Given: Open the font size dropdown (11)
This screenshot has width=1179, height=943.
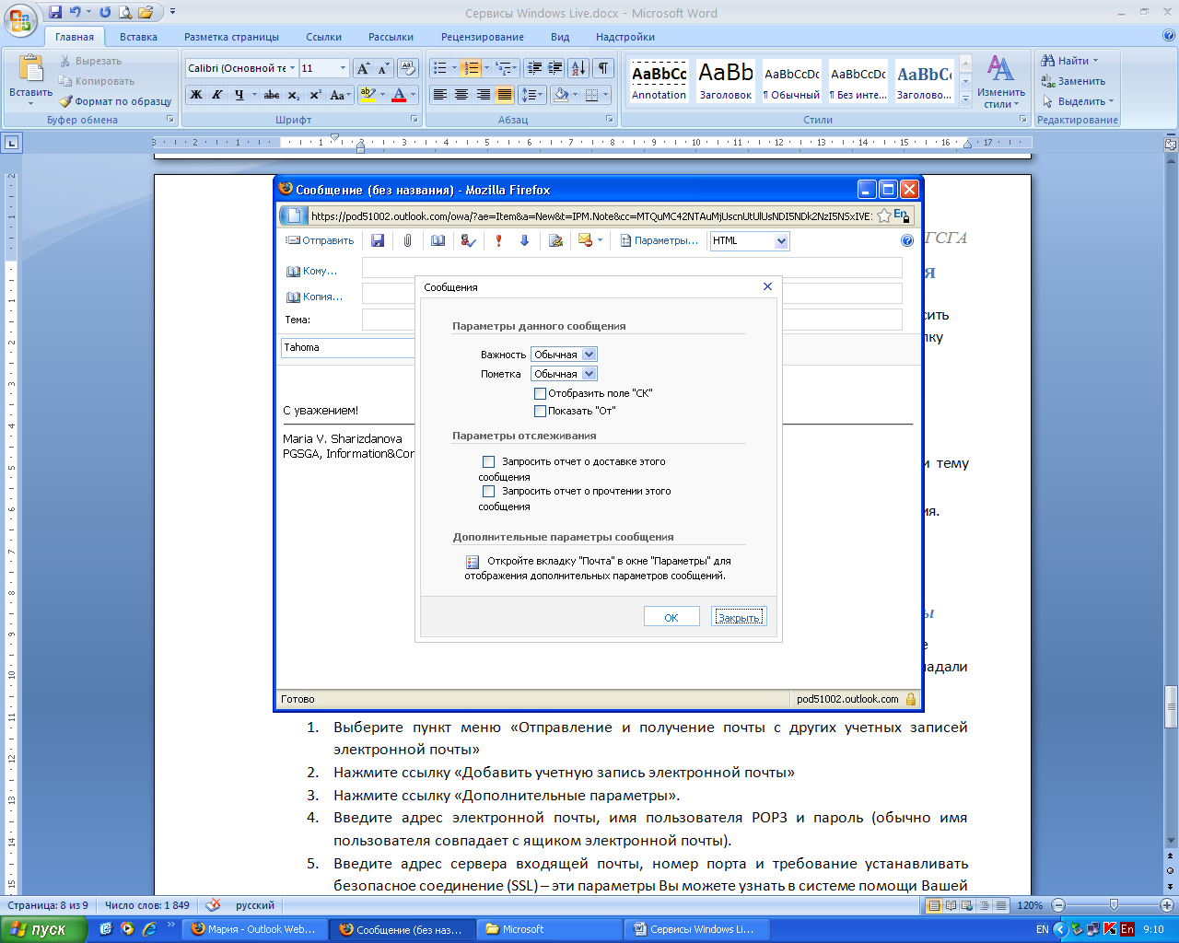Looking at the screenshot, I should pyautogui.click(x=344, y=68).
